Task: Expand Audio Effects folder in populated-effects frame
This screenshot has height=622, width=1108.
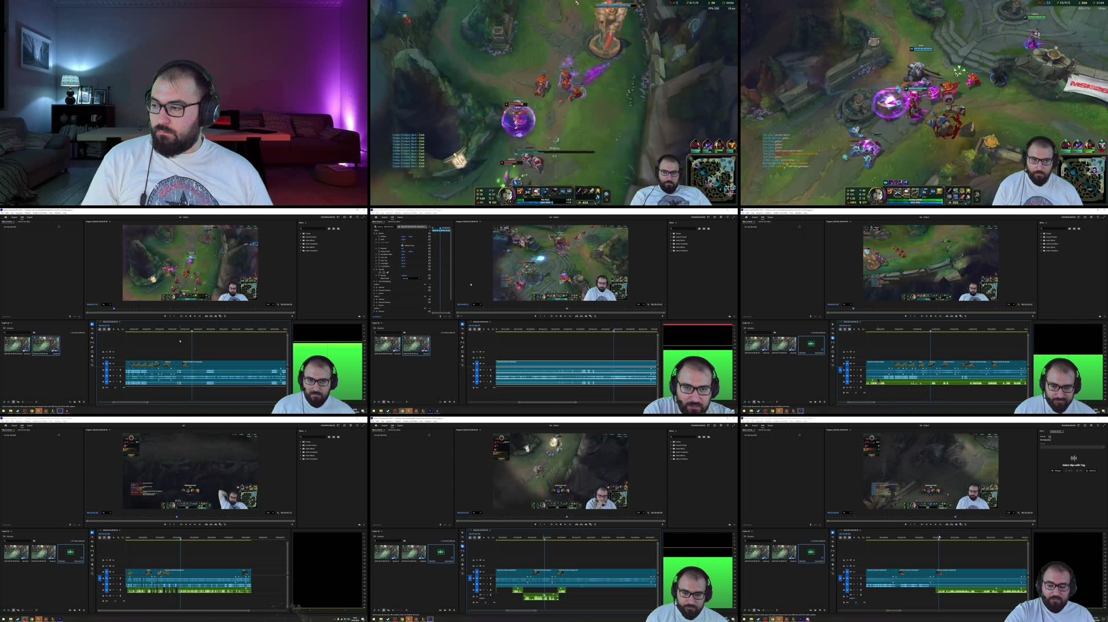Action: tap(671, 241)
